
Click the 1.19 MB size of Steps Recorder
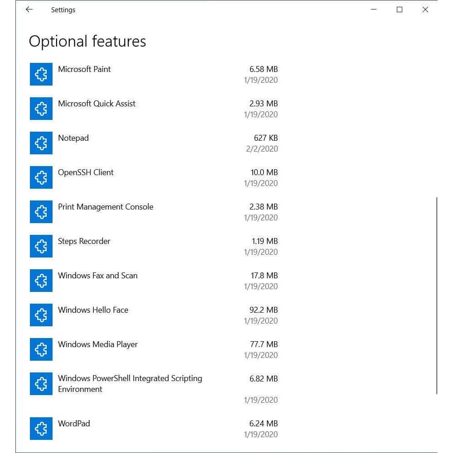[x=265, y=241]
